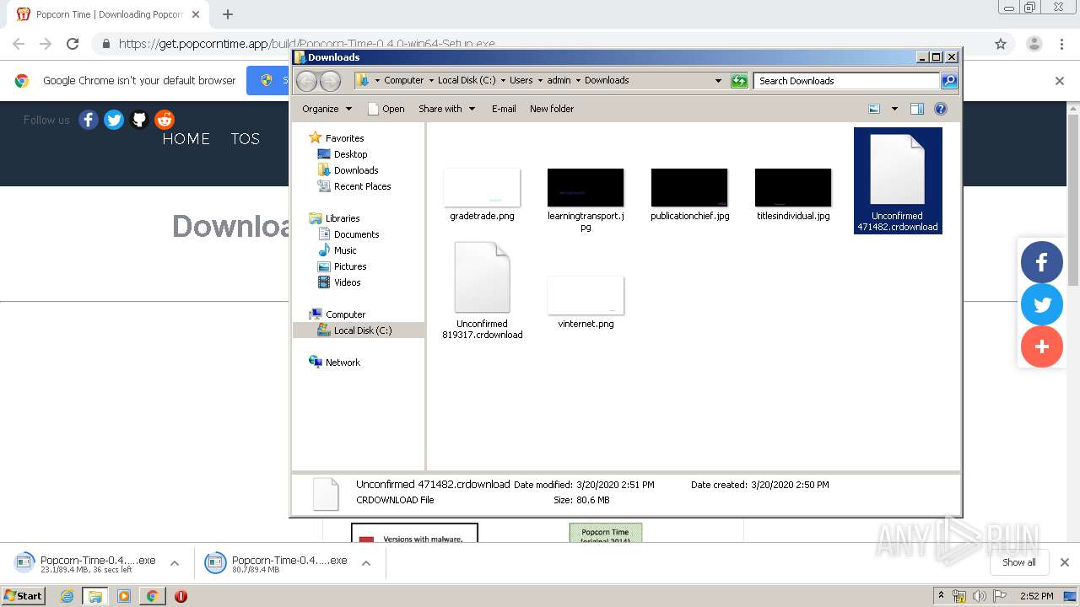Open options arrow for first Popcorn-Time download

[x=175, y=563]
